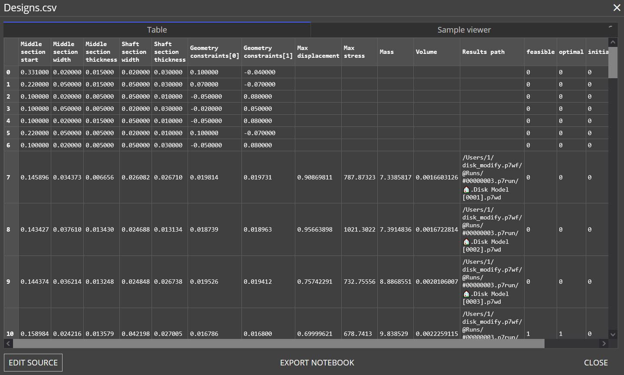Click EXPORT NOTEBOOK
Image resolution: width=624 pixels, height=375 pixels.
317,363
